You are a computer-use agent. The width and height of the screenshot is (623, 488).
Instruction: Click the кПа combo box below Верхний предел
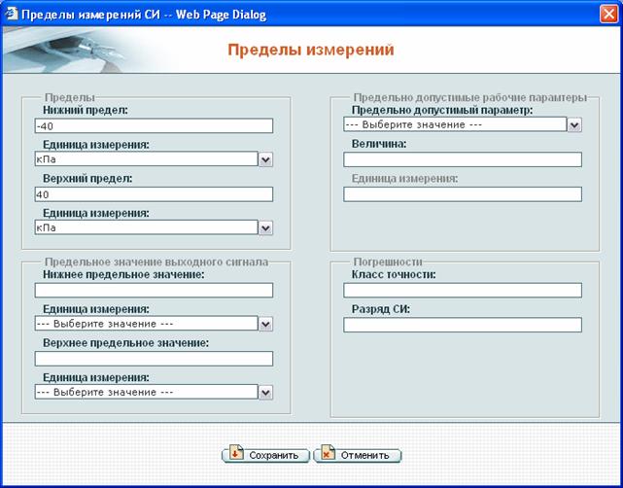pyautogui.click(x=146, y=227)
